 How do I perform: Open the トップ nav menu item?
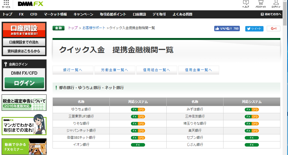(8, 14)
